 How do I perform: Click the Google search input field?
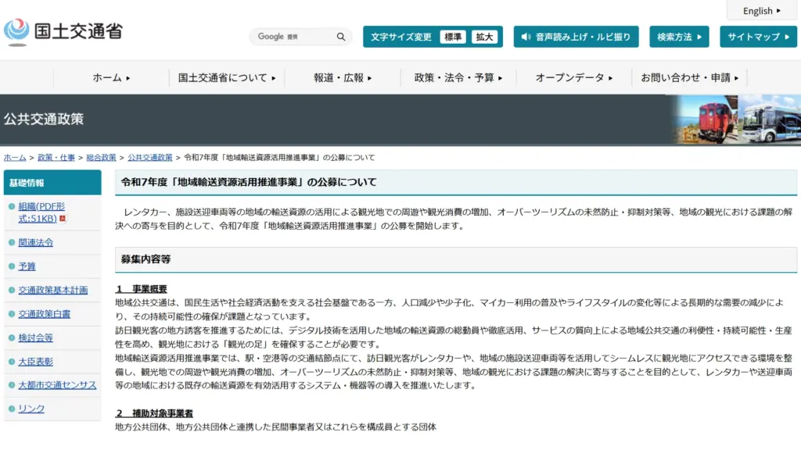294,37
